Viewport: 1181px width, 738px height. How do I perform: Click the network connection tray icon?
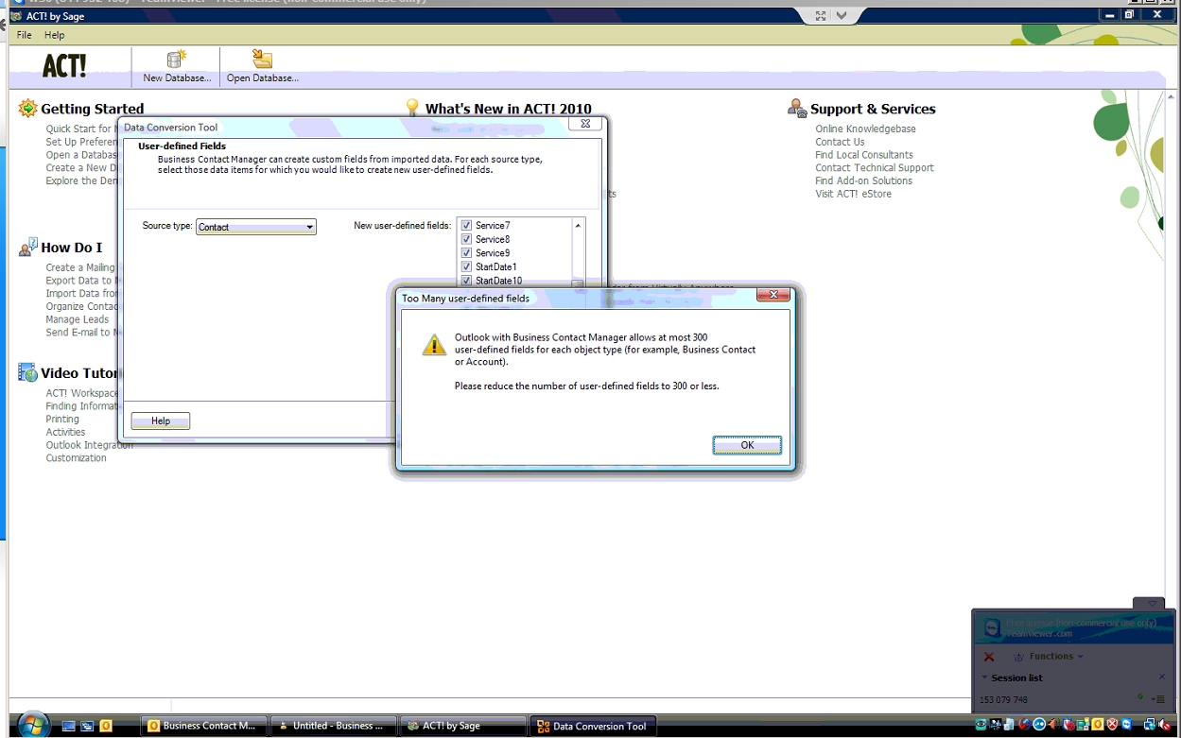tap(1150, 725)
